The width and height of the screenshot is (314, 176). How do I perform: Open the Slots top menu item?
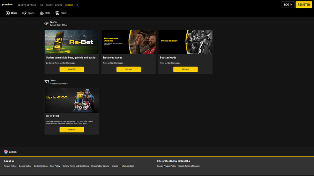[x=49, y=5]
